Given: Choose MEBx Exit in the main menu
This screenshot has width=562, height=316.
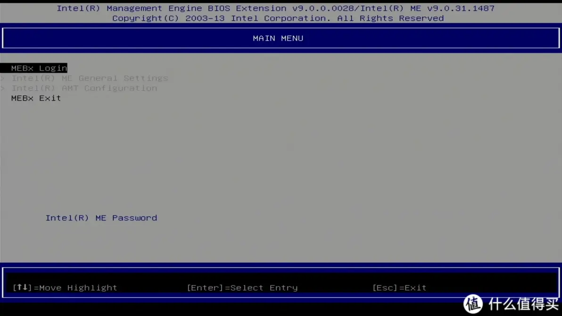Looking at the screenshot, I should [36, 98].
